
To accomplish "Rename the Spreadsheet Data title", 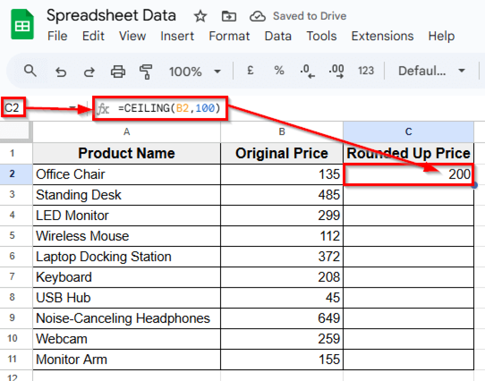I will click(111, 15).
